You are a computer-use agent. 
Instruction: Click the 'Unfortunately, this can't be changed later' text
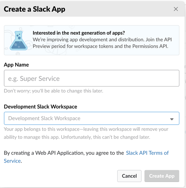(106, 137)
